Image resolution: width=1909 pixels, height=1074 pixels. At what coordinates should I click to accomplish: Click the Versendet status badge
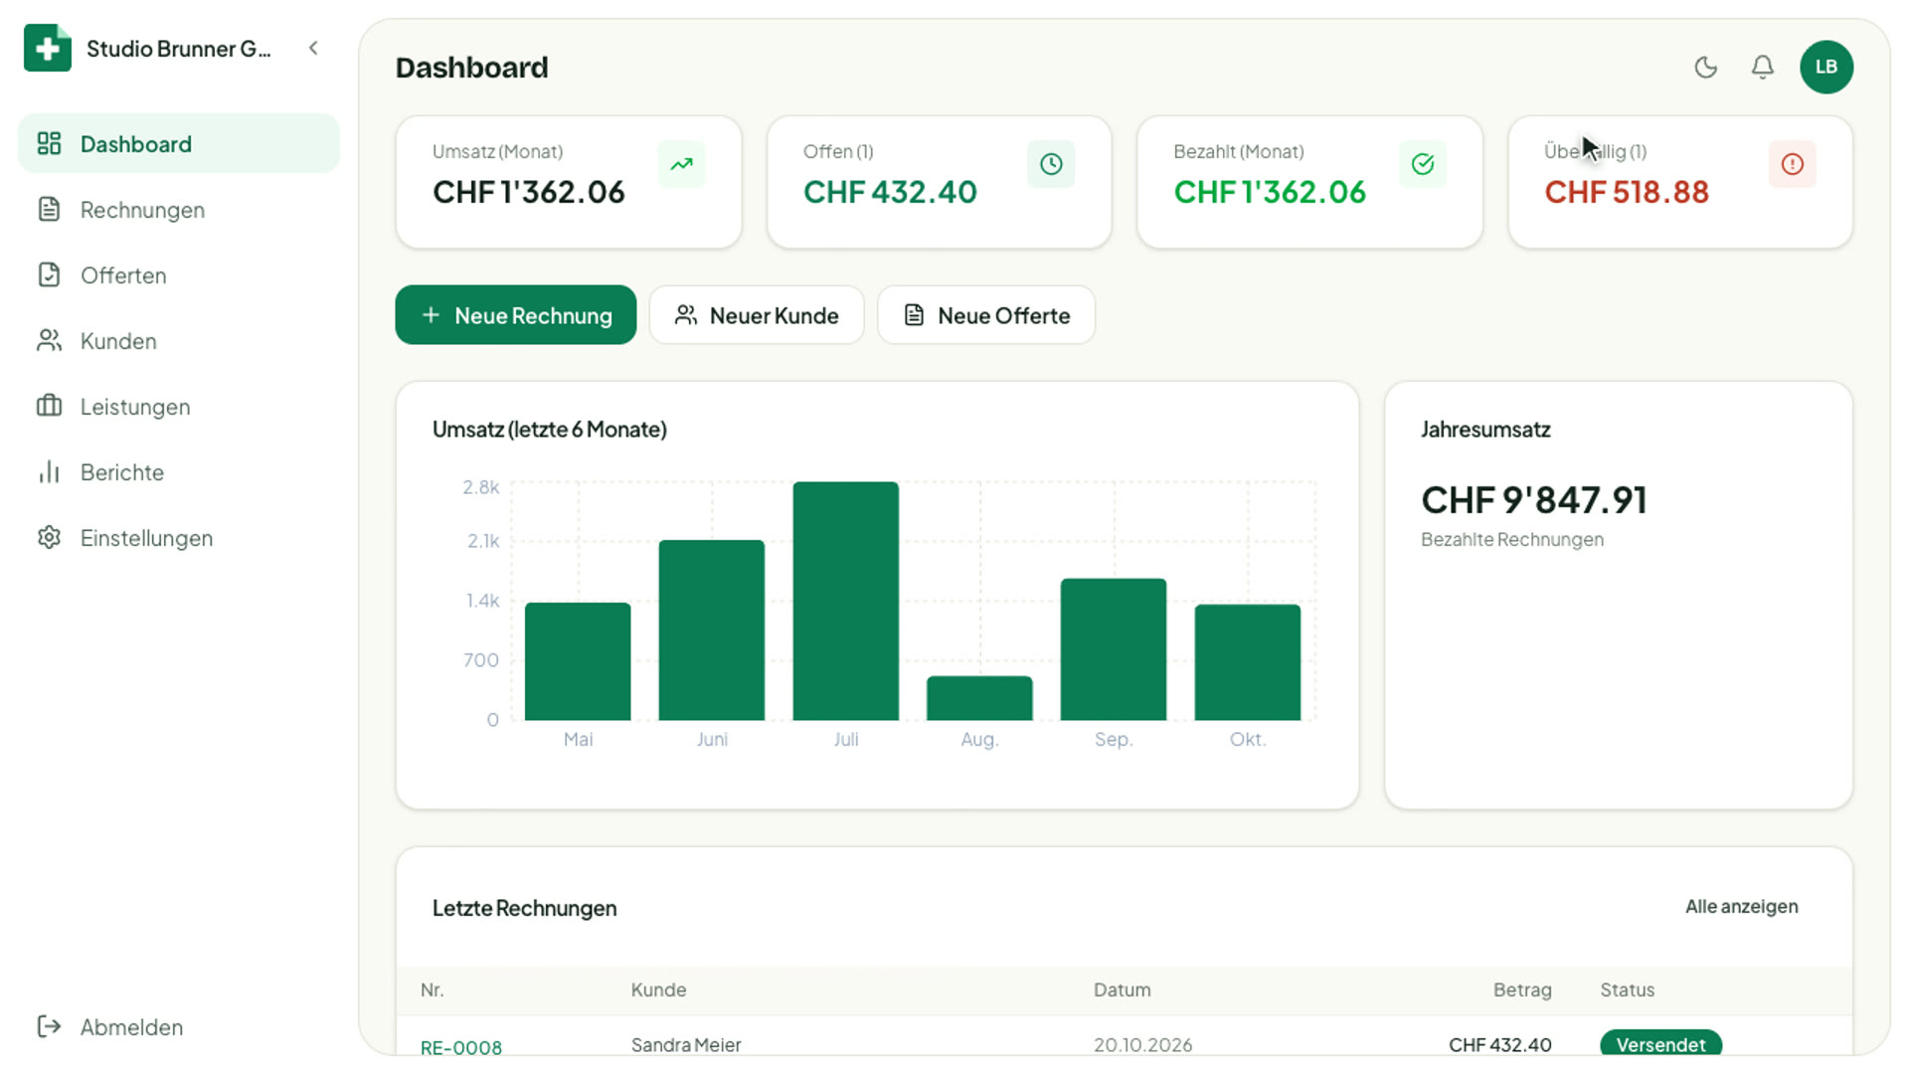coord(1661,1043)
